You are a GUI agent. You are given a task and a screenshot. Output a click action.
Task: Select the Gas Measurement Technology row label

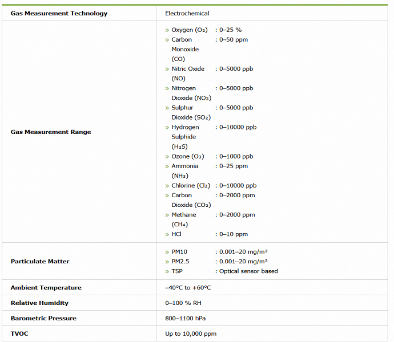click(x=59, y=13)
